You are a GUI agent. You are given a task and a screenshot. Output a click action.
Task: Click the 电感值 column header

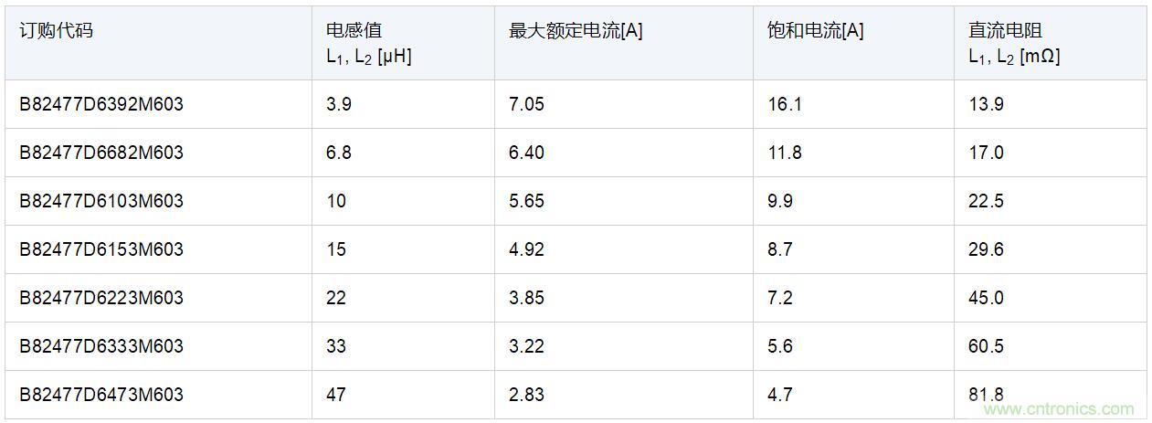coord(347,31)
